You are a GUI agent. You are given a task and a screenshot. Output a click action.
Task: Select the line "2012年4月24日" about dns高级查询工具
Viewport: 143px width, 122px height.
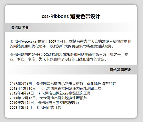coord(50,93)
